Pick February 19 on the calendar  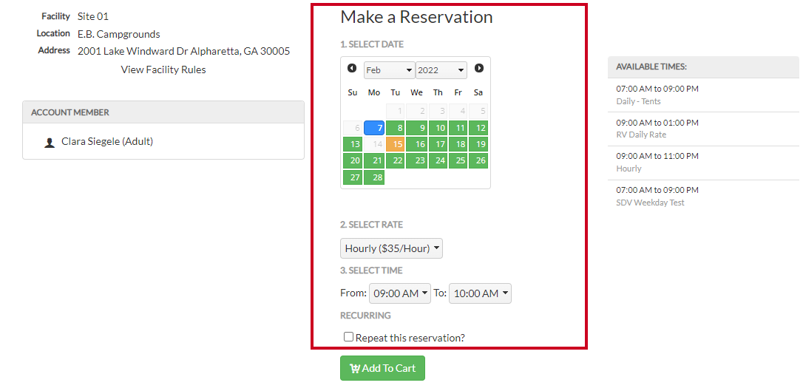point(478,144)
